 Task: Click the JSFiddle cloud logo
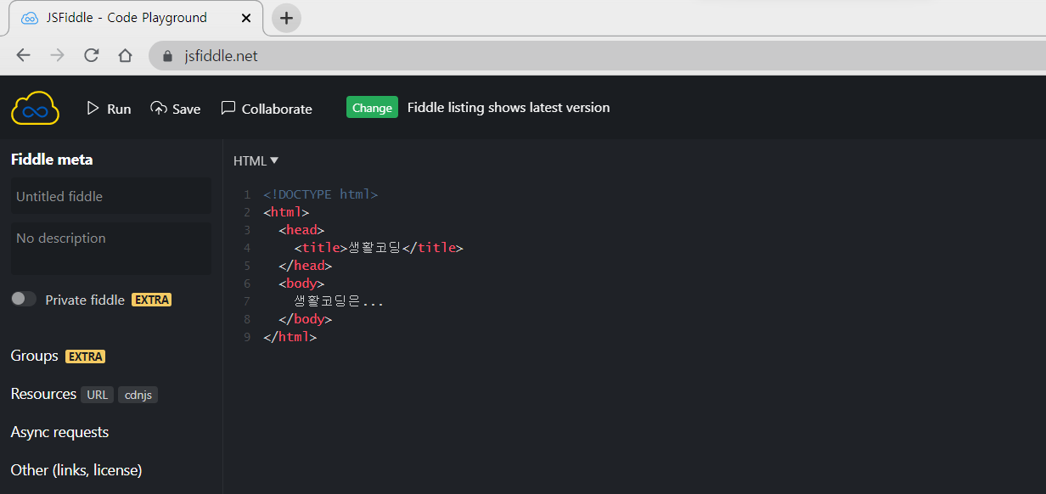pos(35,109)
